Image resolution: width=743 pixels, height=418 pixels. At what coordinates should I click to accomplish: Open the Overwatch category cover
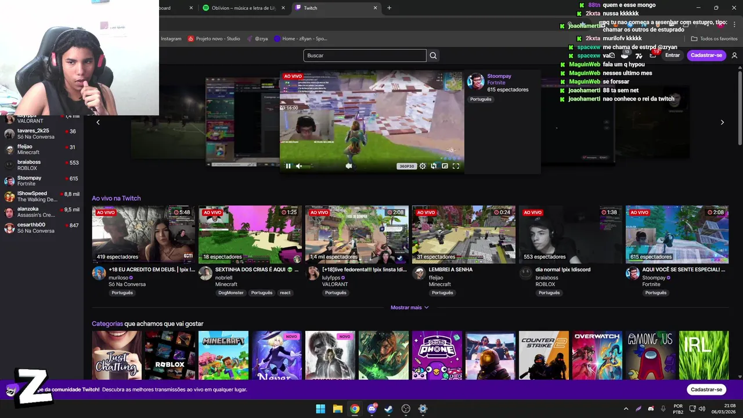pos(597,355)
